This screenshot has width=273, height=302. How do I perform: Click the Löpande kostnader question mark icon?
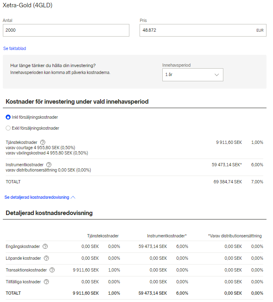(47, 258)
